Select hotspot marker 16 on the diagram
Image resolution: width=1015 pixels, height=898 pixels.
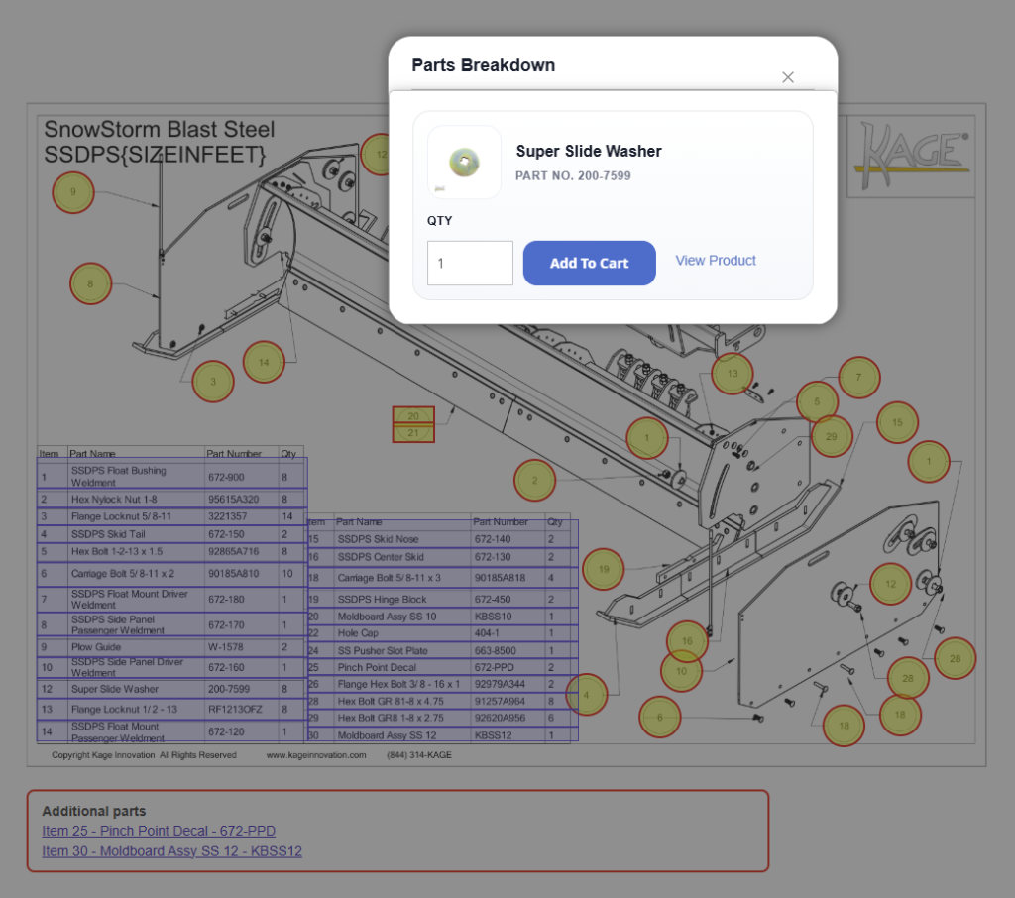click(x=687, y=641)
